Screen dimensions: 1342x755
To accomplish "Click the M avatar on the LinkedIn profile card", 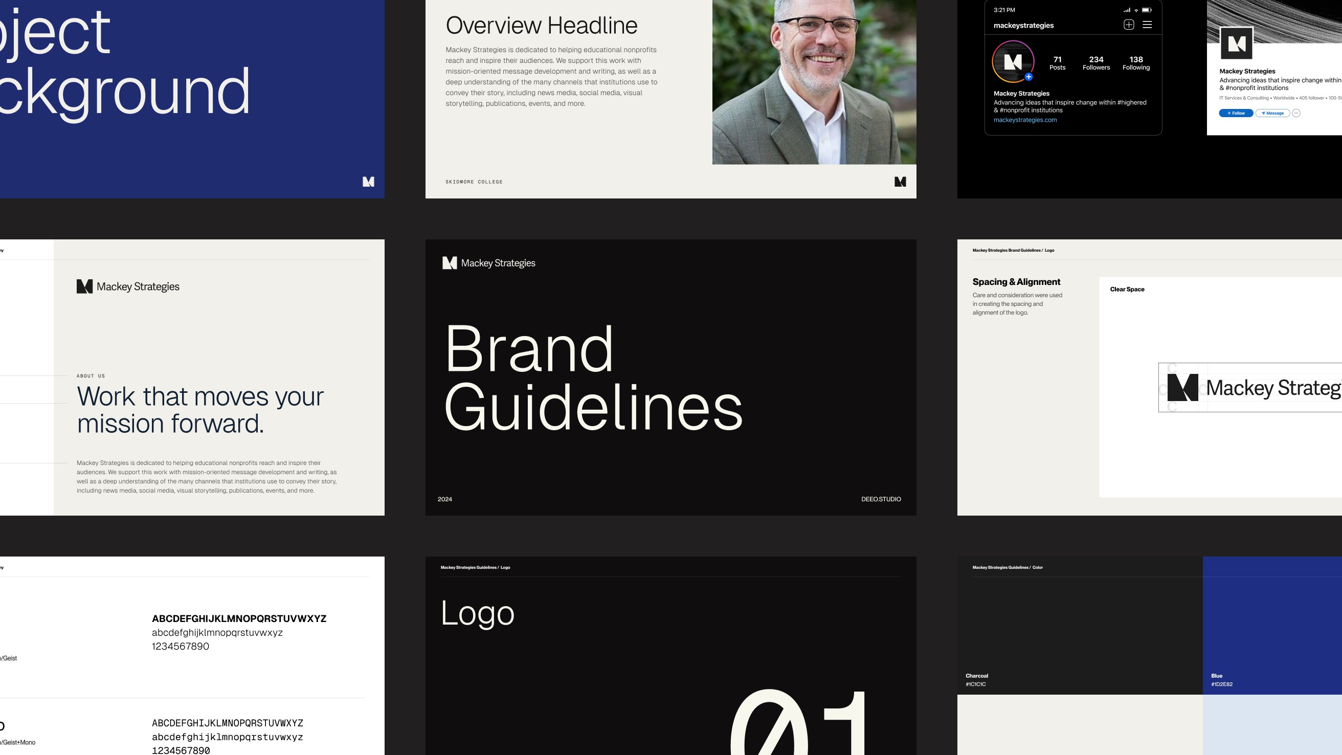I will [x=1237, y=44].
